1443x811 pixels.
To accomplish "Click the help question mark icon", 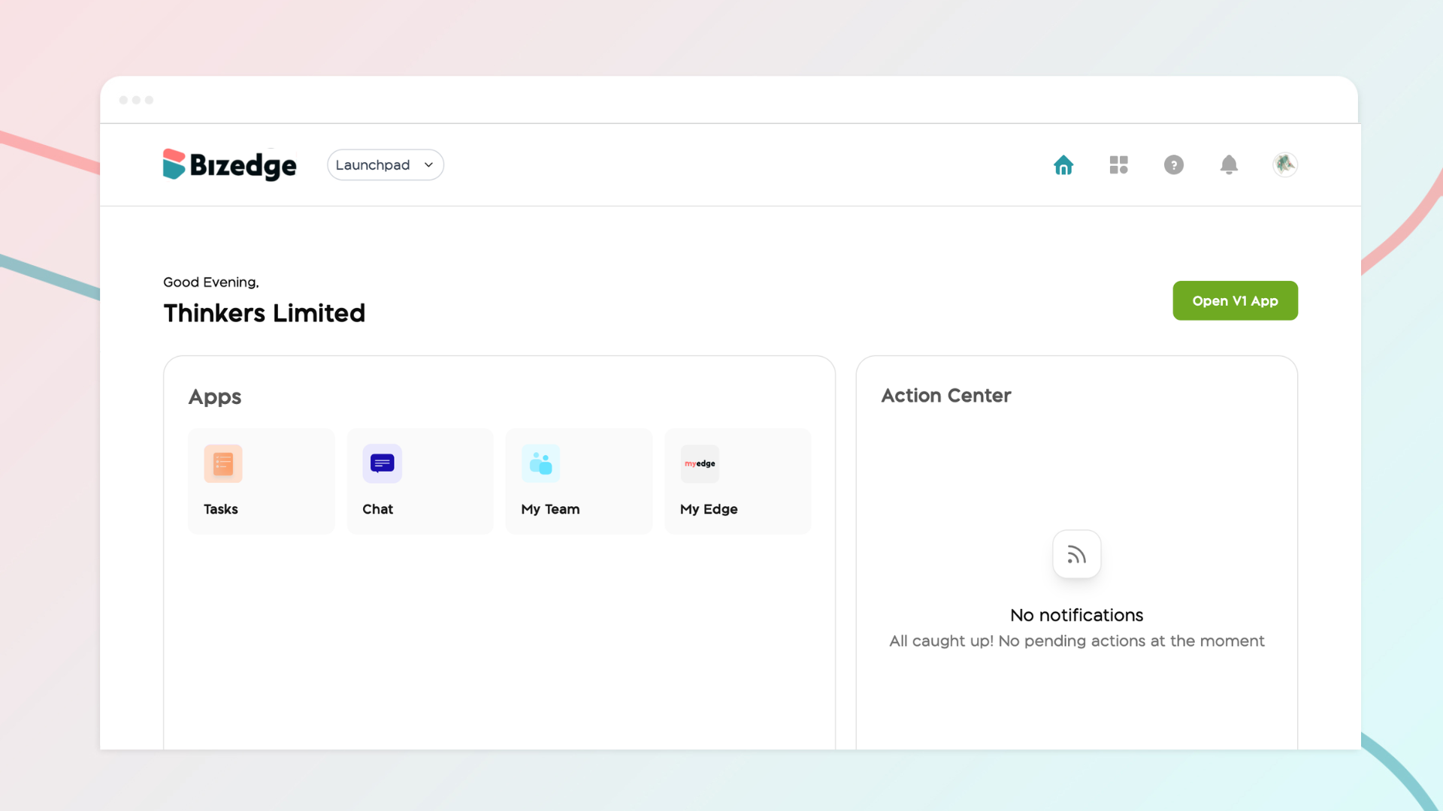I will pos(1173,164).
